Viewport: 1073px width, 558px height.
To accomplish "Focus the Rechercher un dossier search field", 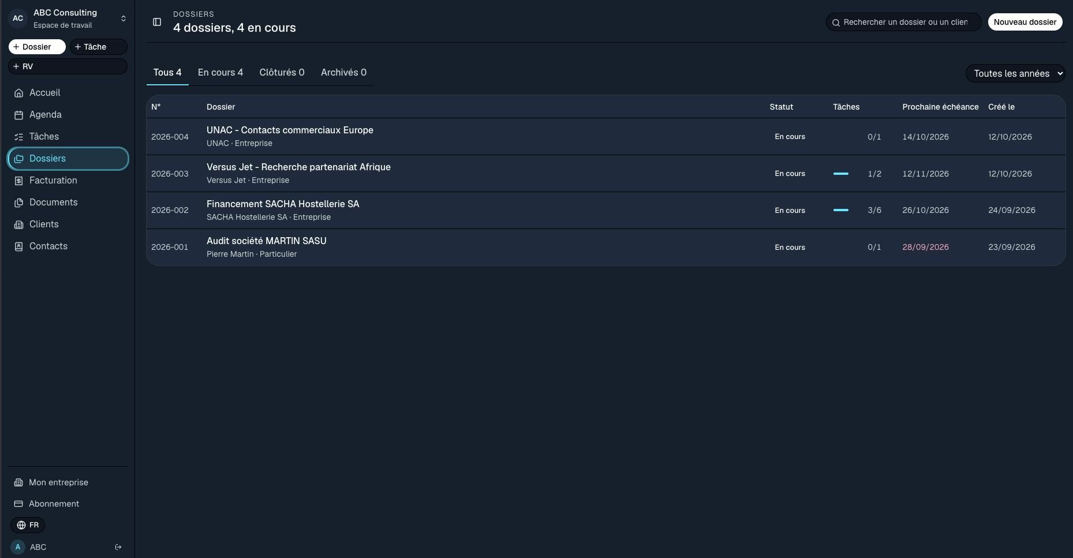I will [904, 22].
